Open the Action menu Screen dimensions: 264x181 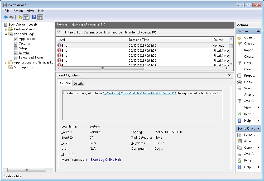tap(18, 11)
